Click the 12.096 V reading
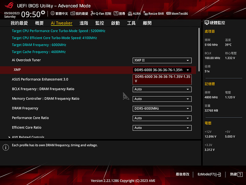The width and height of the screenshot is (246, 185). pyautogui.click(x=210, y=137)
